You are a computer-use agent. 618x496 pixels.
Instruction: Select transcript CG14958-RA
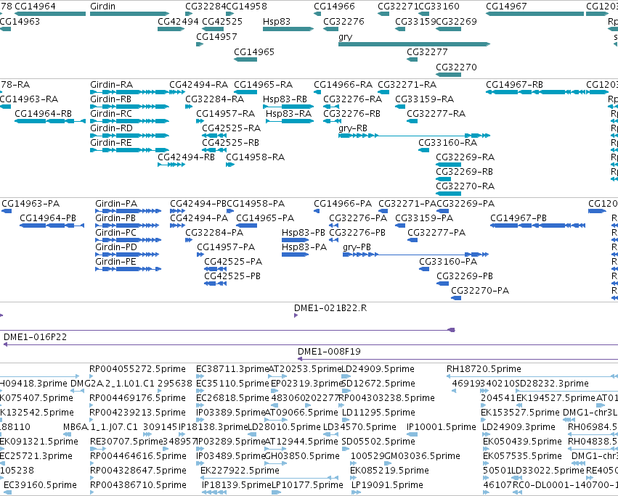255,157
